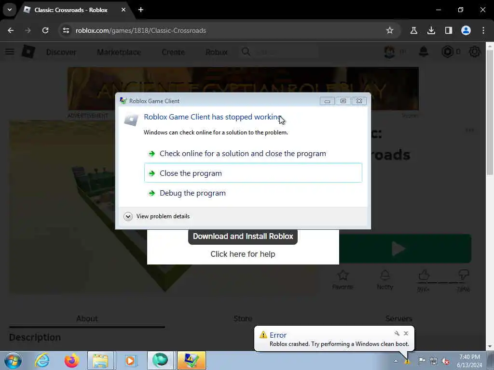Launch Firefox from taskbar

click(71, 360)
